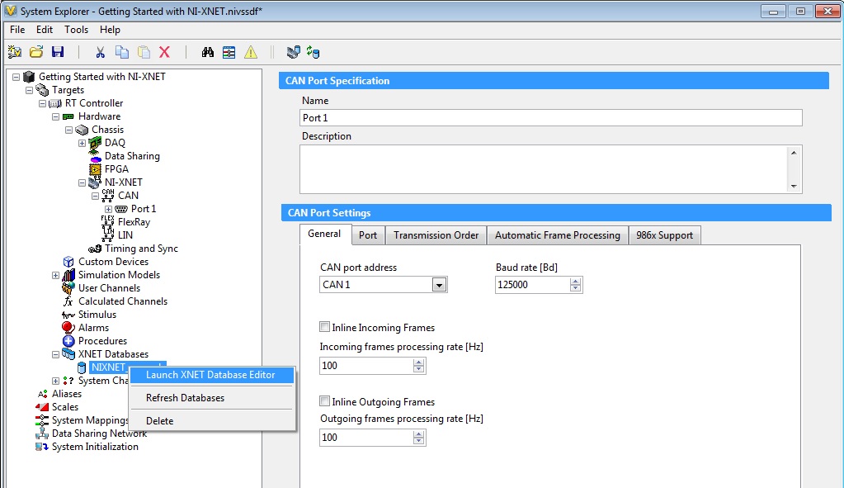
Task: Click the LIN icon in the tree
Action: 107,235
